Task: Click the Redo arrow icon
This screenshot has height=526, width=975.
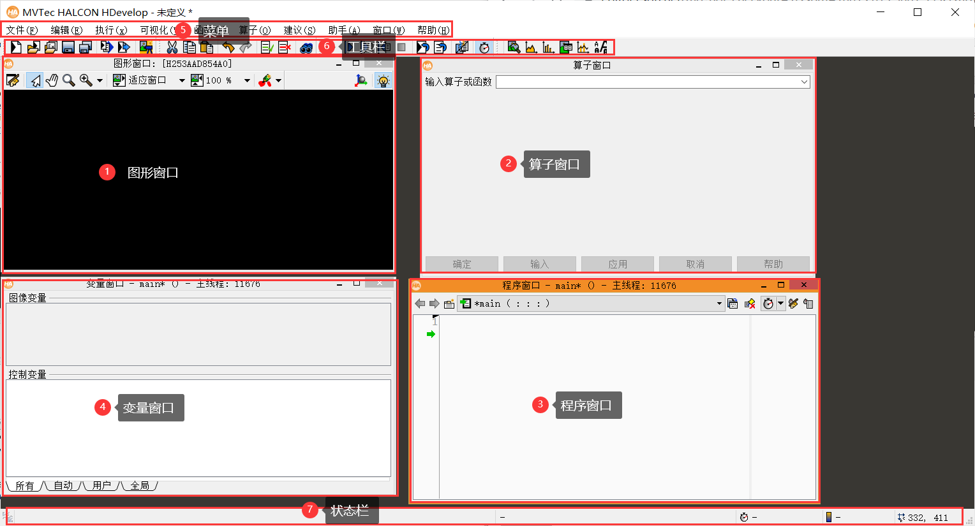Action: click(x=246, y=47)
